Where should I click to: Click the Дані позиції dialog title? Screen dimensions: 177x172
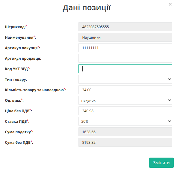tap(87, 8)
